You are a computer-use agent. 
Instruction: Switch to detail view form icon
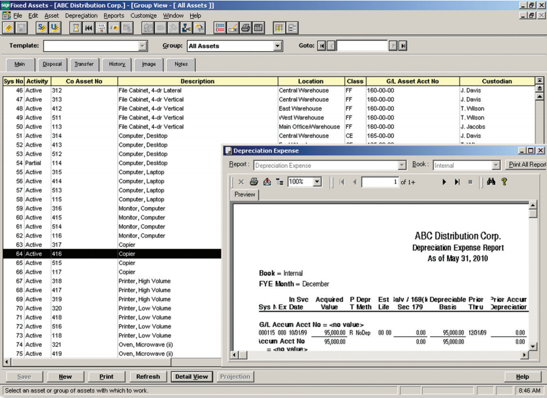pos(292,28)
